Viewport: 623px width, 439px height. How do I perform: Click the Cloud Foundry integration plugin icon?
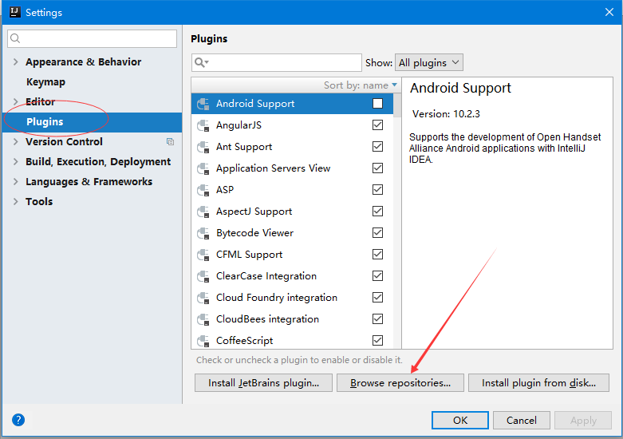pyautogui.click(x=203, y=298)
